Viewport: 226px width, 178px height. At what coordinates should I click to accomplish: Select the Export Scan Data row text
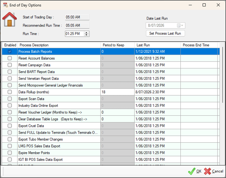click(31, 99)
